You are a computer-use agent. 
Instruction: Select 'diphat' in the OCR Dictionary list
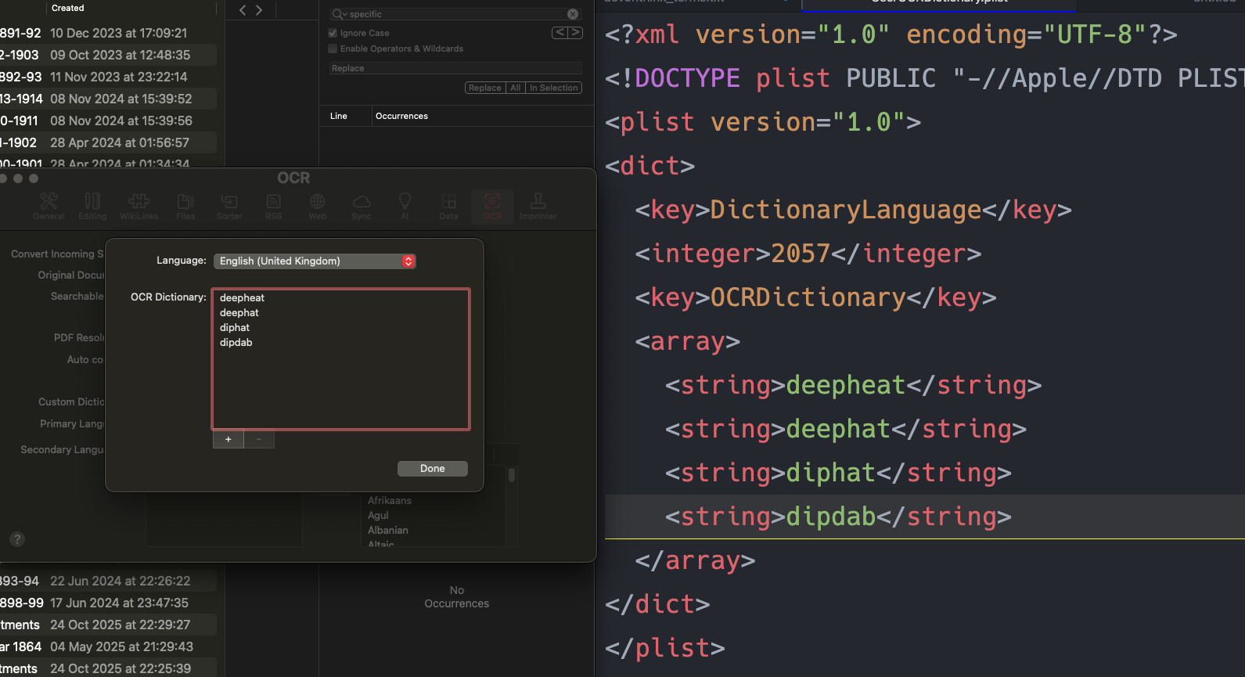[x=235, y=328]
